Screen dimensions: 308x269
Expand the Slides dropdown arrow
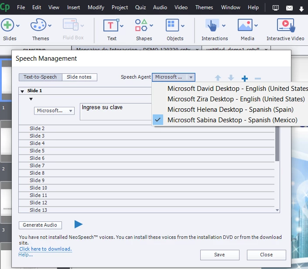18,26
